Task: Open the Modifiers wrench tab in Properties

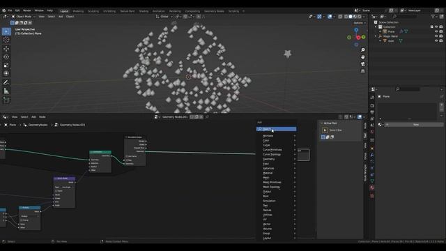Action: coord(372,155)
